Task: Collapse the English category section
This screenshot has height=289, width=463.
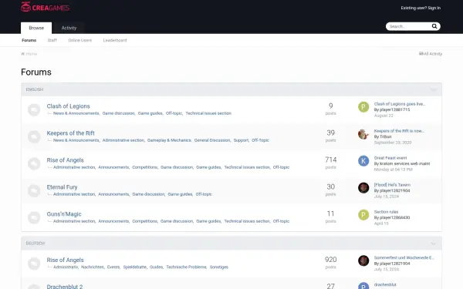Action: click(x=433, y=89)
